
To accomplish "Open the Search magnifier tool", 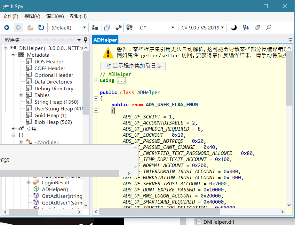I will tap(268, 28).
